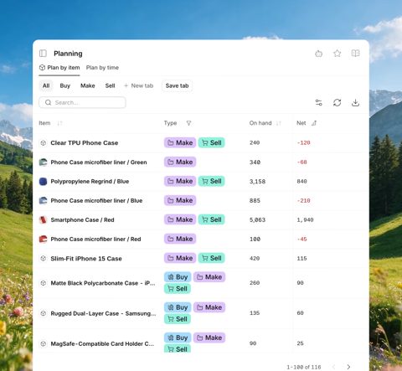Screen dimensions: 402x371
Task: Switch to Plan by item tab
Action: 59,68
